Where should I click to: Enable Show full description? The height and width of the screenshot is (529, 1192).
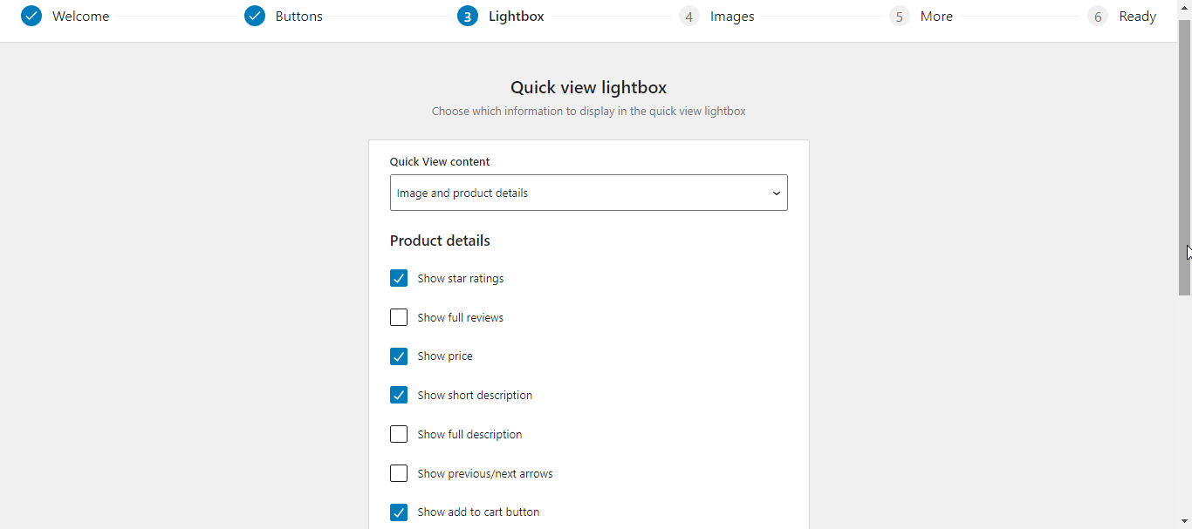coord(399,434)
